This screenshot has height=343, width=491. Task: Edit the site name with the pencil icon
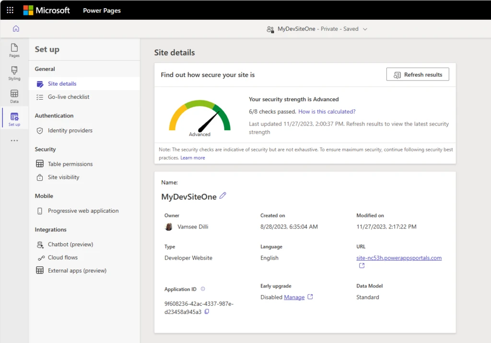pos(222,195)
